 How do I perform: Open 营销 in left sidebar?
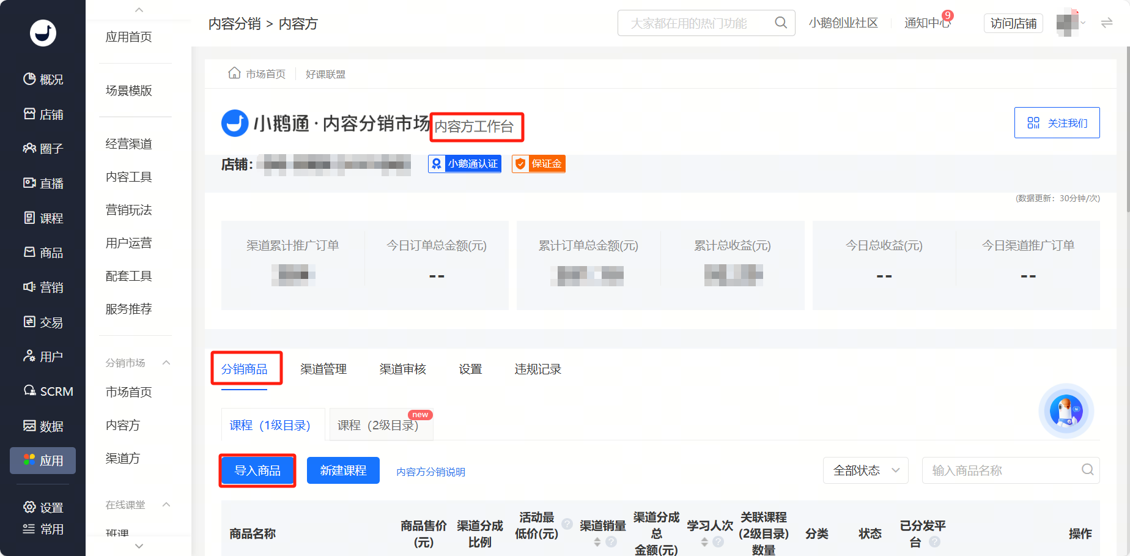pyautogui.click(x=43, y=287)
